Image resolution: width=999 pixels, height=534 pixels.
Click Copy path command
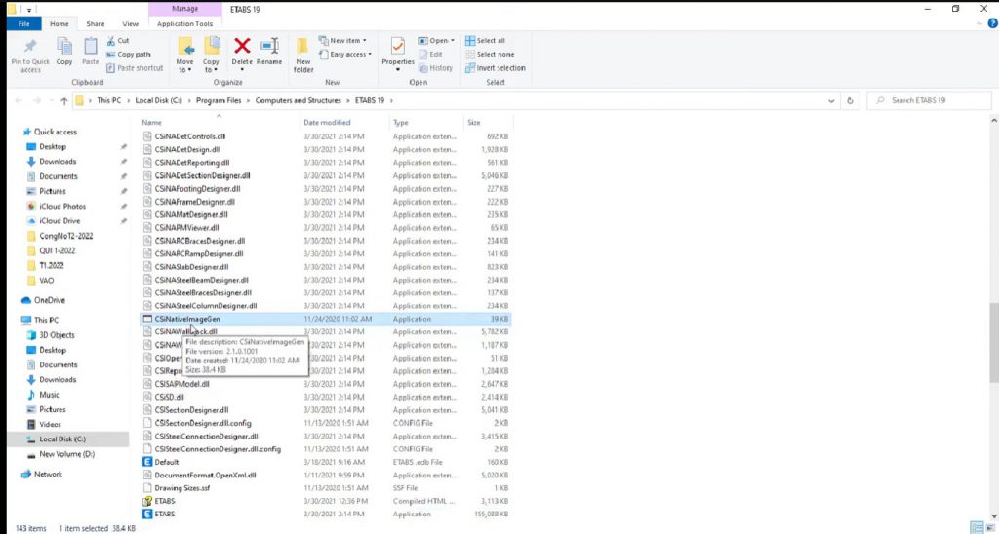coord(129,55)
